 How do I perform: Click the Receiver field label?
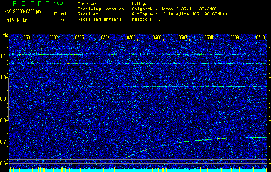88,14
